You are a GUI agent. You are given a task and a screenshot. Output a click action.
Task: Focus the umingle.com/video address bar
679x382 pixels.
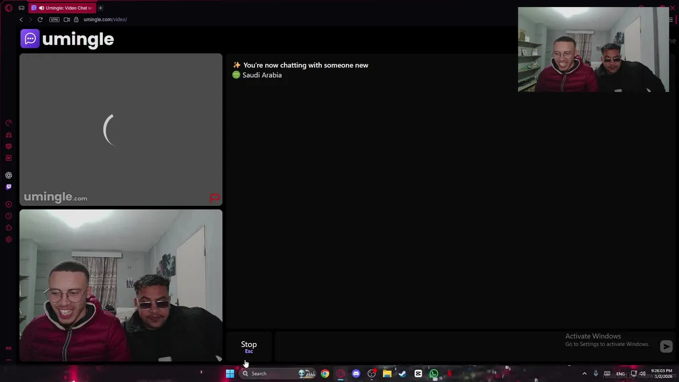[x=105, y=20]
